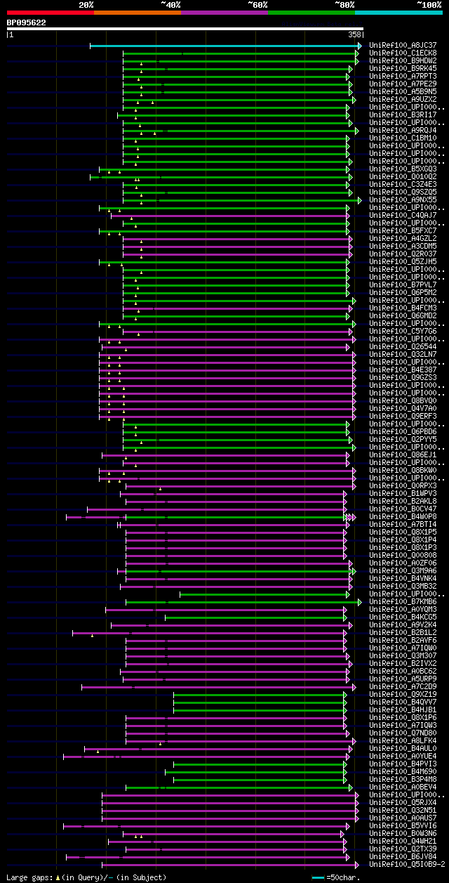Screen dimensions: 449x883
Task: Select the label UniRef100_Q2R037
Action: coord(403,254)
